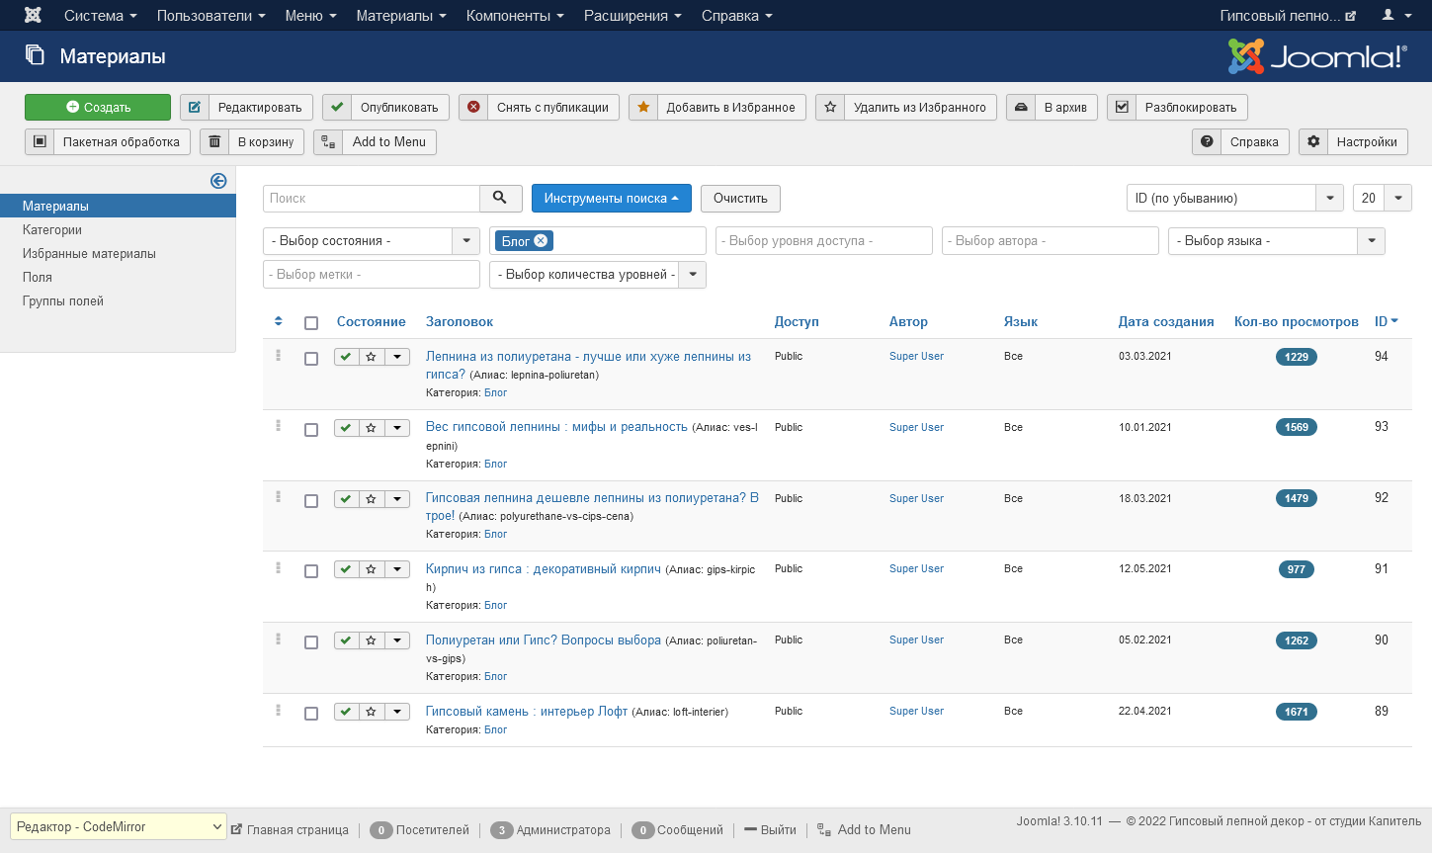The height and width of the screenshot is (853, 1432).
Task: Click the 1229 views count badge
Action: coord(1296,357)
